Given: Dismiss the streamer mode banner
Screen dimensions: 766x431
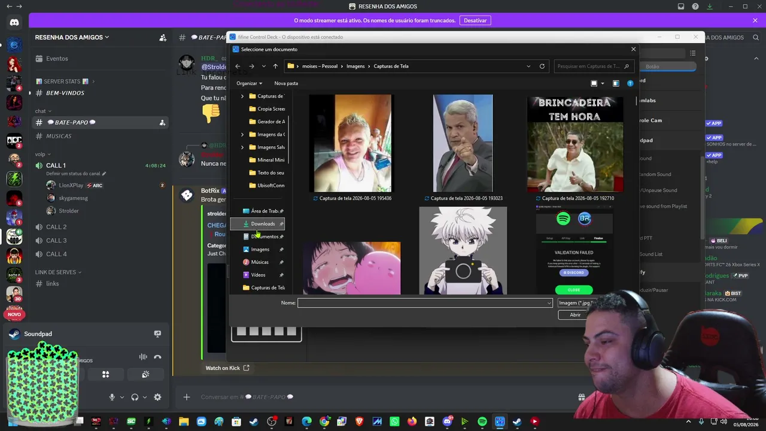Looking at the screenshot, I should (x=755, y=20).
